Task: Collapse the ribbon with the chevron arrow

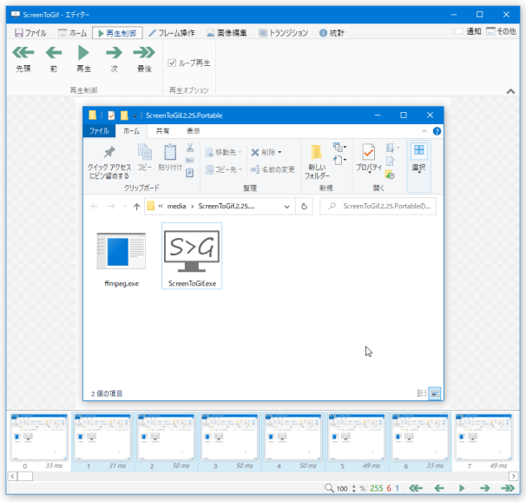Action: pyautogui.click(x=511, y=92)
